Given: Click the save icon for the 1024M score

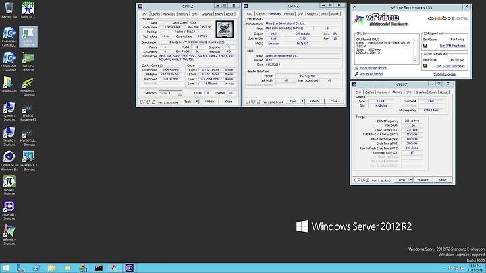Looking at the screenshot, I should pyautogui.click(x=425, y=66).
